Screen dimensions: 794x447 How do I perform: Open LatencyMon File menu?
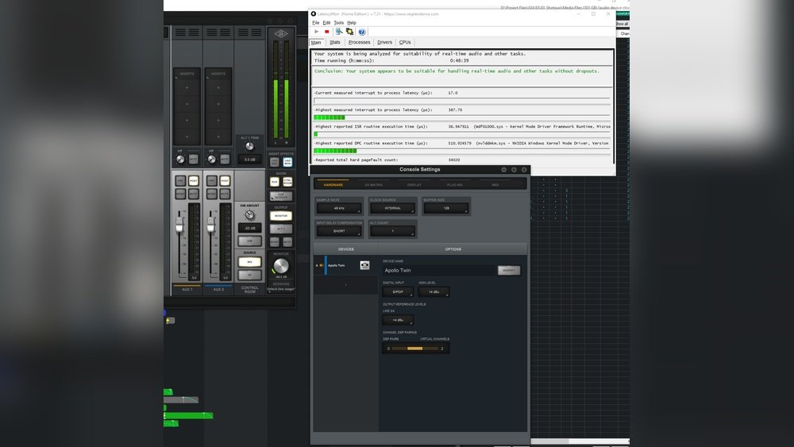315,23
